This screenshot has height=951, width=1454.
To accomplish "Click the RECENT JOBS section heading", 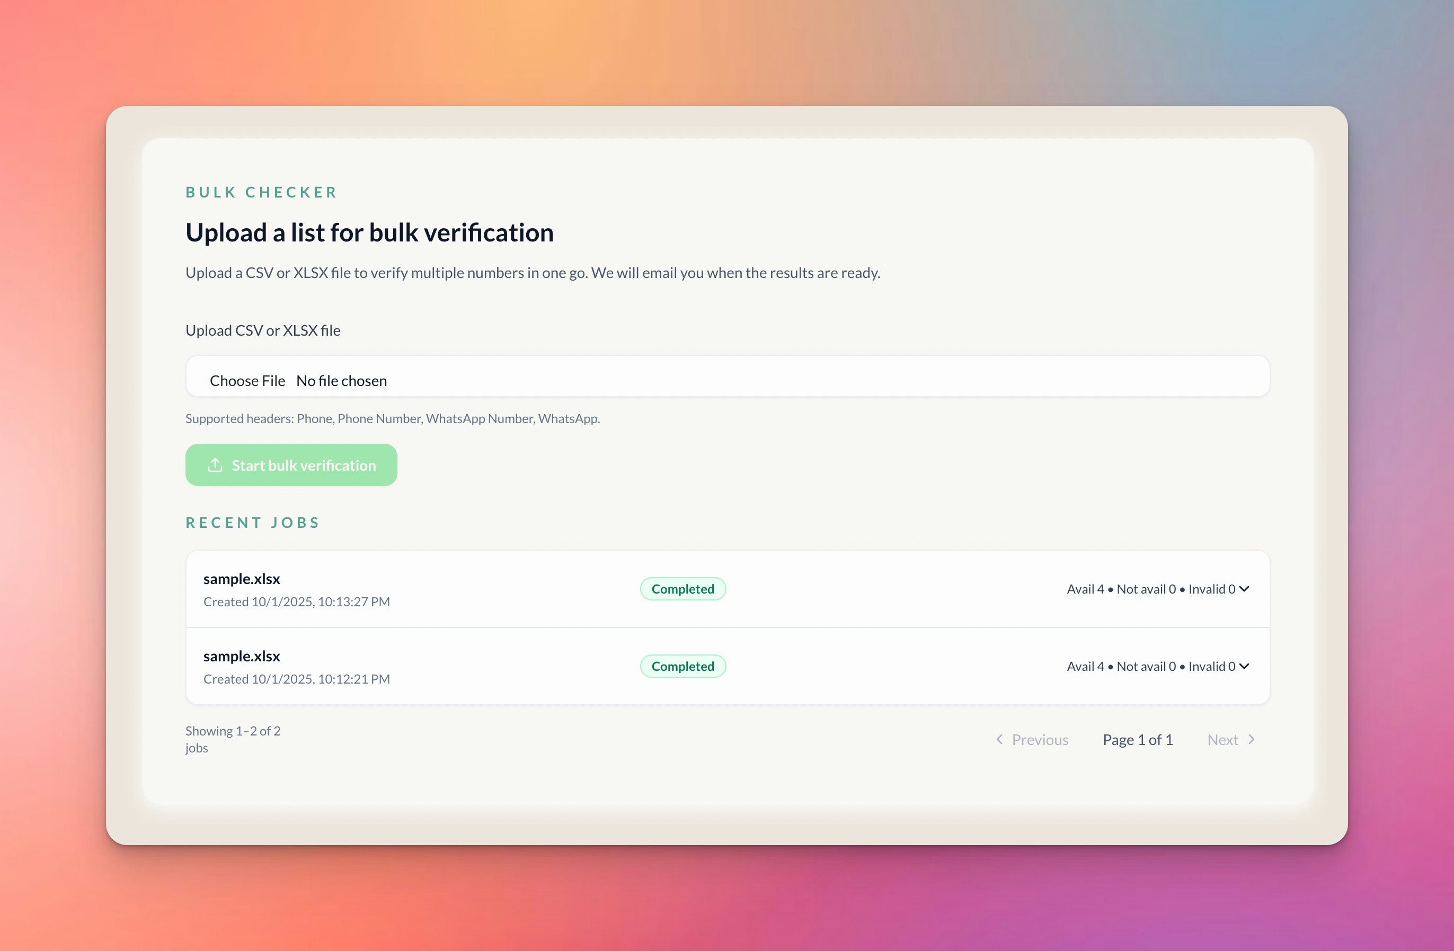I will (252, 523).
